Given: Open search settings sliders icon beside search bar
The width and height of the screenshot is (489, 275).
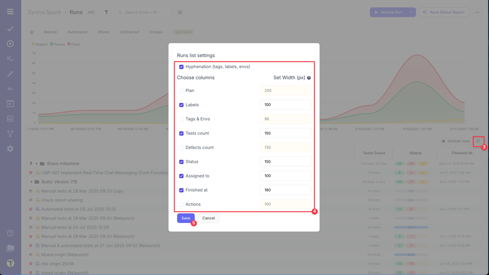Looking at the screenshot, I should click(x=180, y=12).
